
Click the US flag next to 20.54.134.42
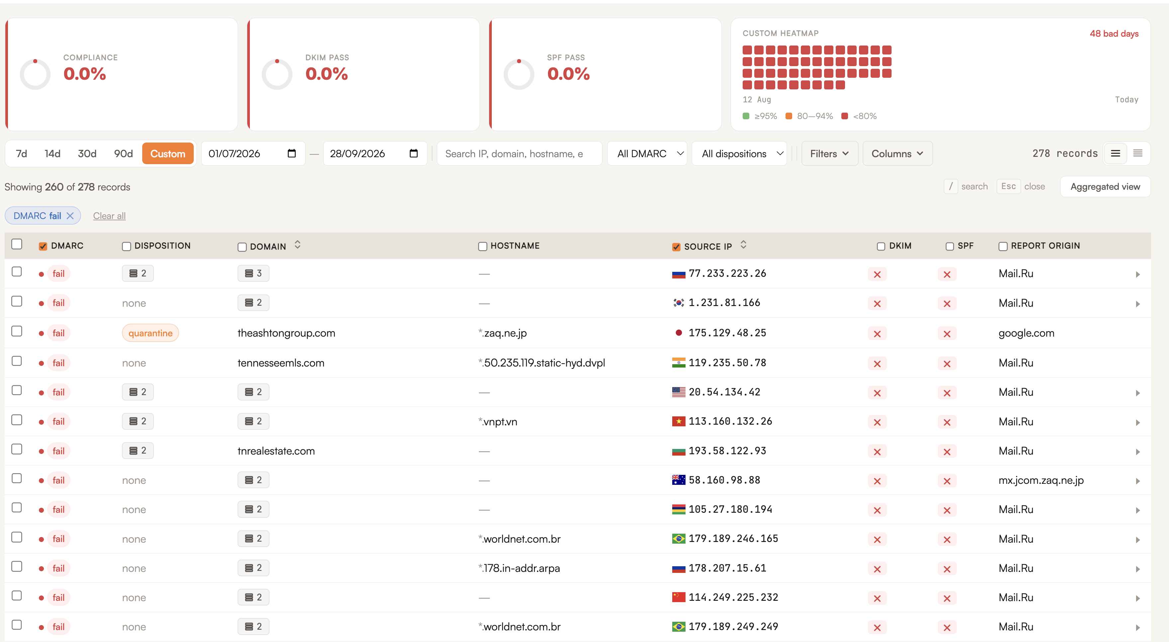point(679,392)
